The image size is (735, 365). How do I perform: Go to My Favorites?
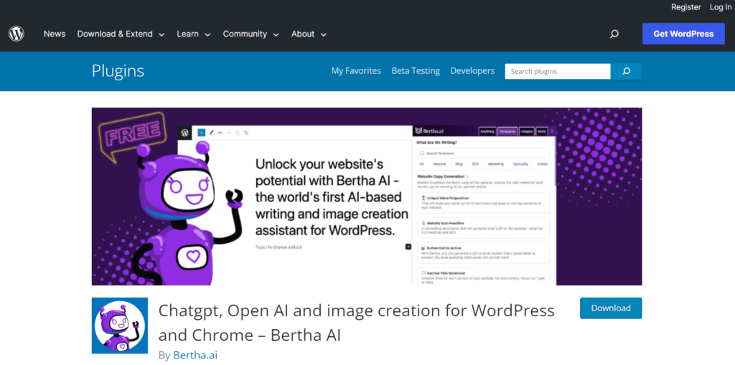[356, 71]
